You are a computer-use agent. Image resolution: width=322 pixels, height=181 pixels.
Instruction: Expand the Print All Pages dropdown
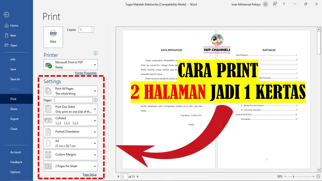click(x=70, y=91)
